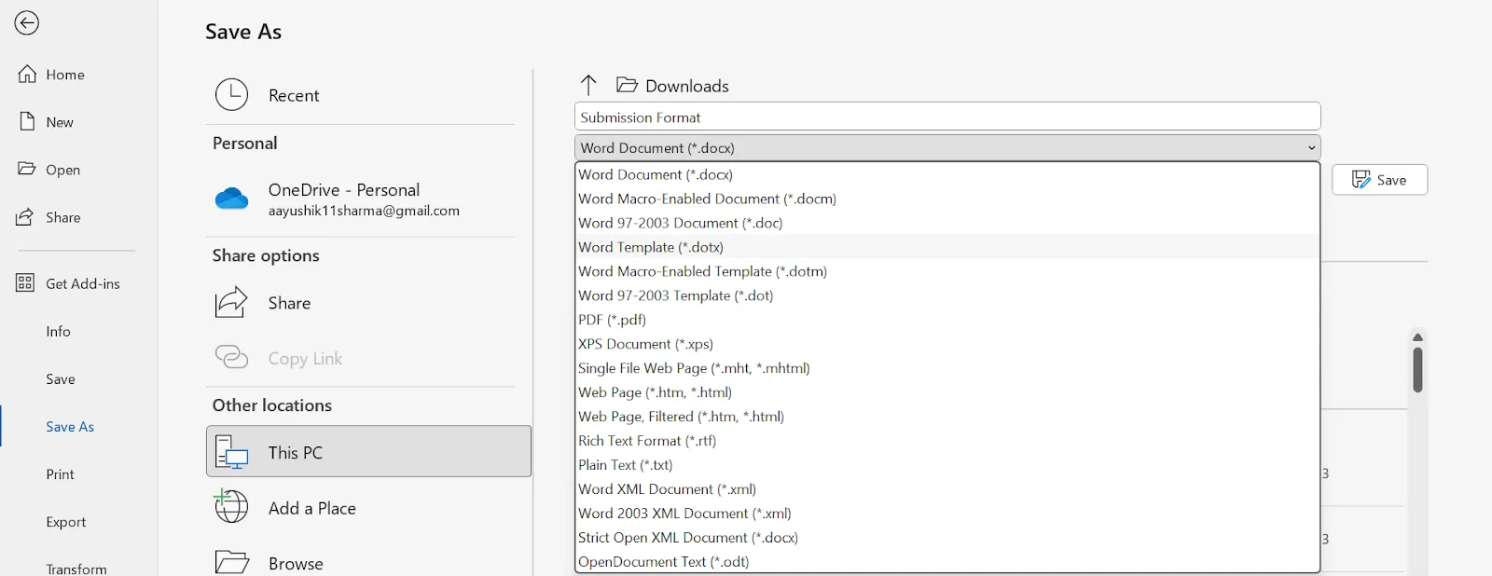The height and width of the screenshot is (576, 1492).
Task: Open the Recent locations label
Action: click(x=294, y=95)
